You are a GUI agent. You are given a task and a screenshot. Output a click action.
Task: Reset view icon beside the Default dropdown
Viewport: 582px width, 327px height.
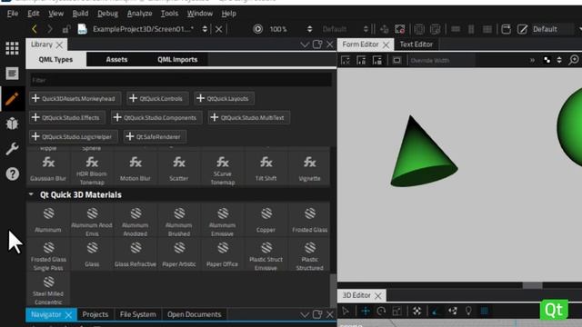click(x=384, y=29)
